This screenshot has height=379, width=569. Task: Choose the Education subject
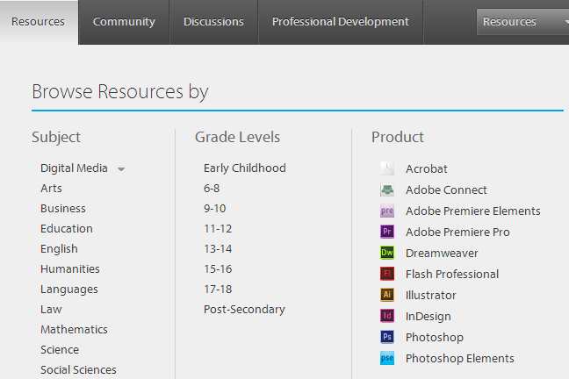[x=67, y=228]
